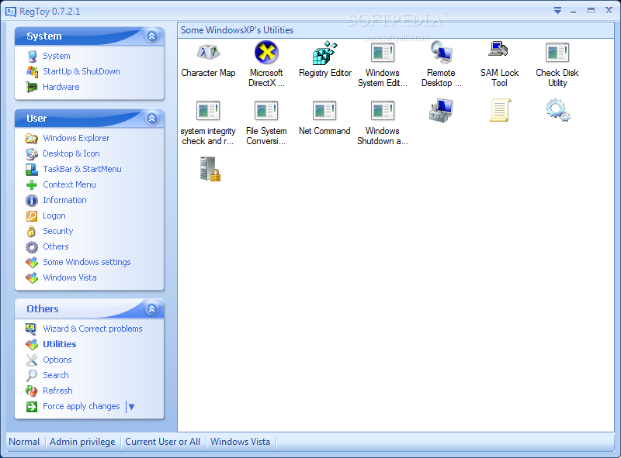Click the unlabeled scroll document icon
621x458 pixels.
pos(500,110)
